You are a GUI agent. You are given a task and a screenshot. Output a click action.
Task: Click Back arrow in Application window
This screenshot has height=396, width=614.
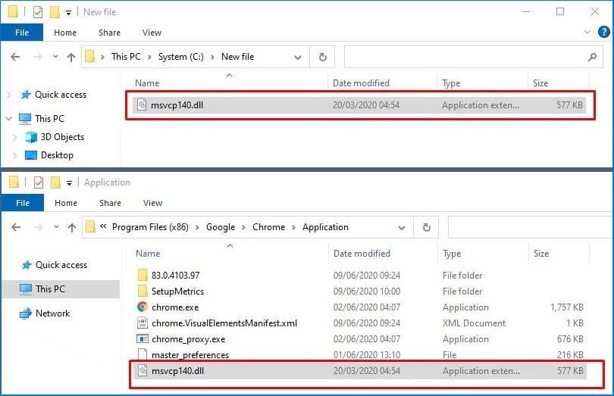coord(16,227)
